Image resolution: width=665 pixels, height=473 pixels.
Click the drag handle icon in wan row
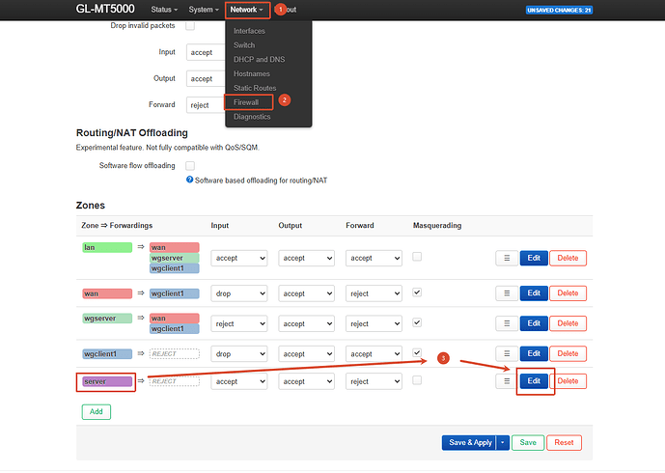pos(507,293)
